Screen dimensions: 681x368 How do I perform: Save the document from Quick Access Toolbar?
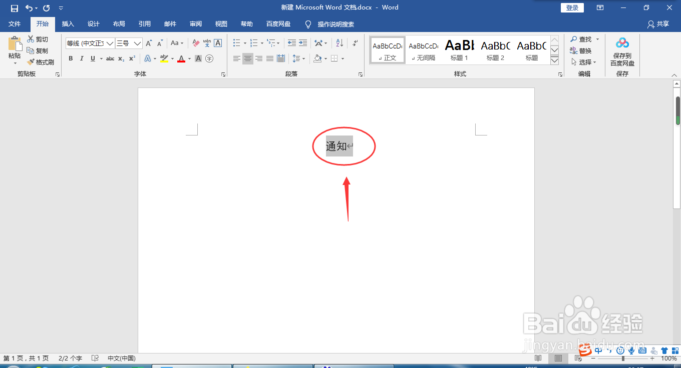[15, 8]
